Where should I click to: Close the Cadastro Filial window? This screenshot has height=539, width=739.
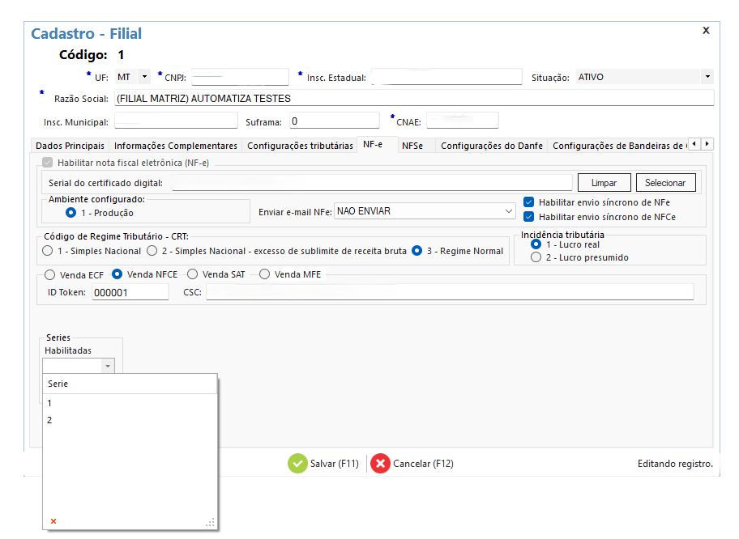point(706,30)
